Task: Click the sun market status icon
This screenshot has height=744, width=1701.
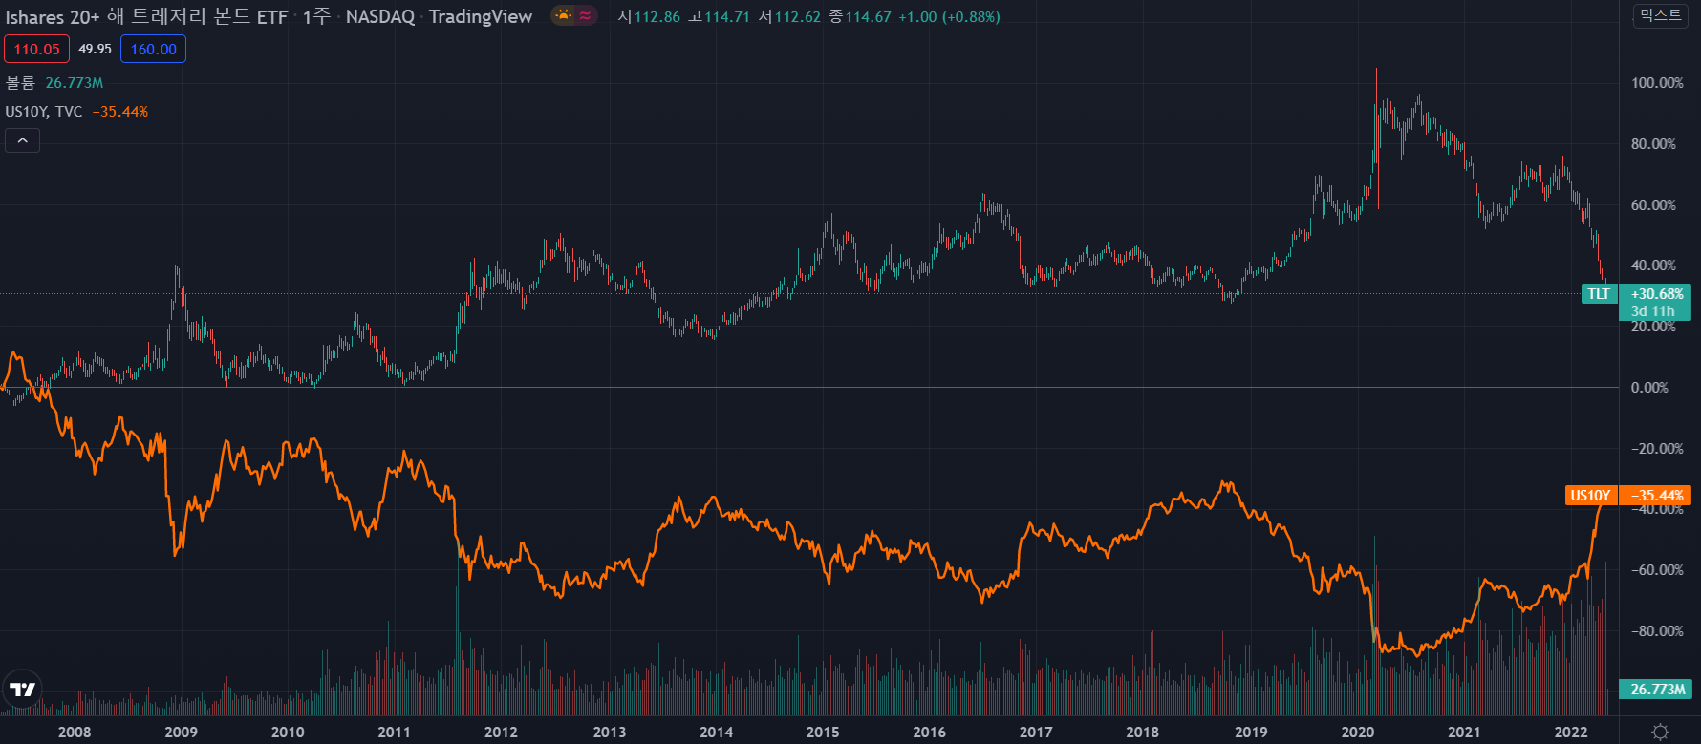Action: click(x=564, y=15)
